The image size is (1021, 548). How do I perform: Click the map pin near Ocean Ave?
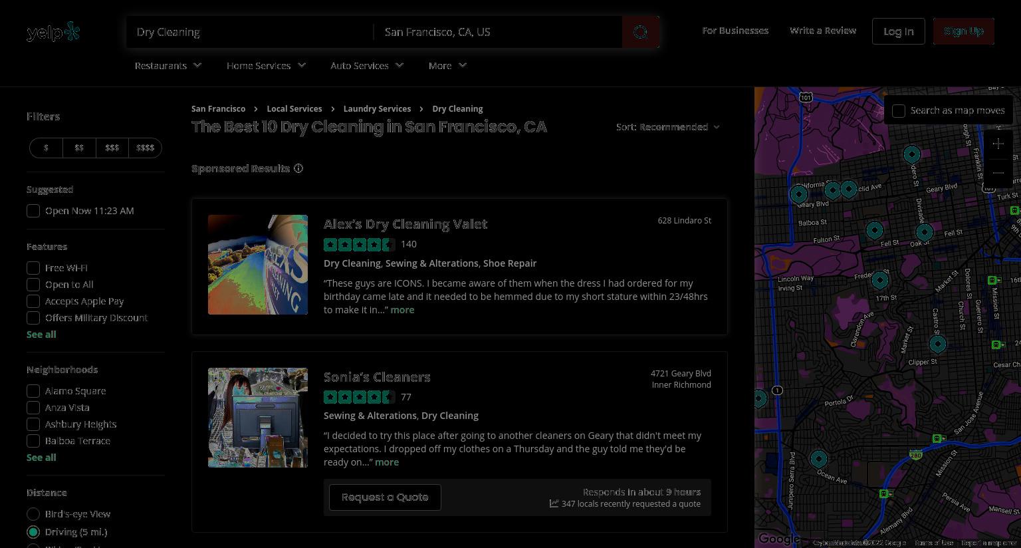point(819,459)
